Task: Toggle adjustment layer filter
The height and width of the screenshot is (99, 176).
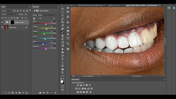Action: [x=18, y=11]
